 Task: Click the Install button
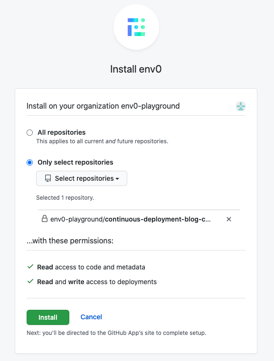pyautogui.click(x=48, y=317)
